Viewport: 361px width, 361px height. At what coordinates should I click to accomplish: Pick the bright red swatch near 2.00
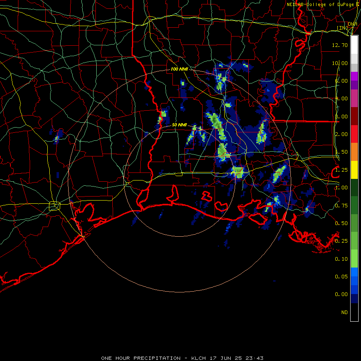point(354,134)
